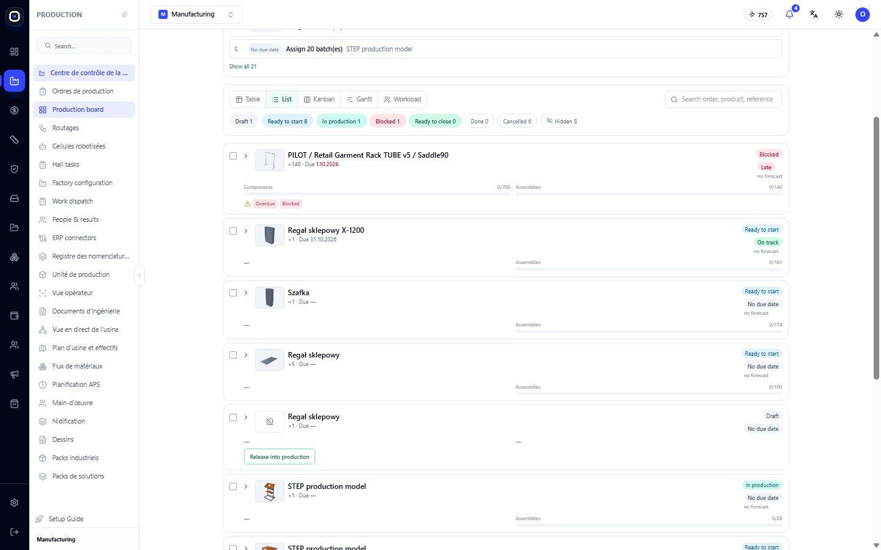Viewport: 881px width, 550px height.
Task: Open Setup Guide in the sidebar
Action: click(x=66, y=519)
